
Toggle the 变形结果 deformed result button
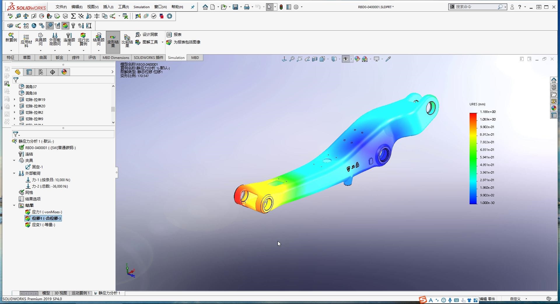pos(113,42)
